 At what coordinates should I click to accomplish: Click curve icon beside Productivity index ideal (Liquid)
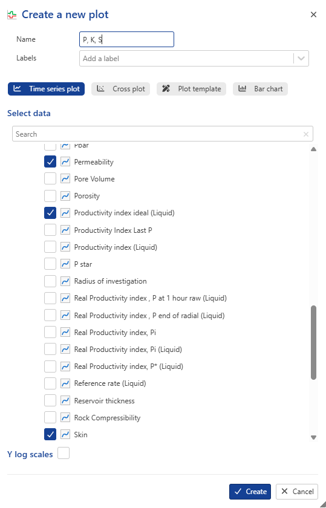tap(65, 213)
